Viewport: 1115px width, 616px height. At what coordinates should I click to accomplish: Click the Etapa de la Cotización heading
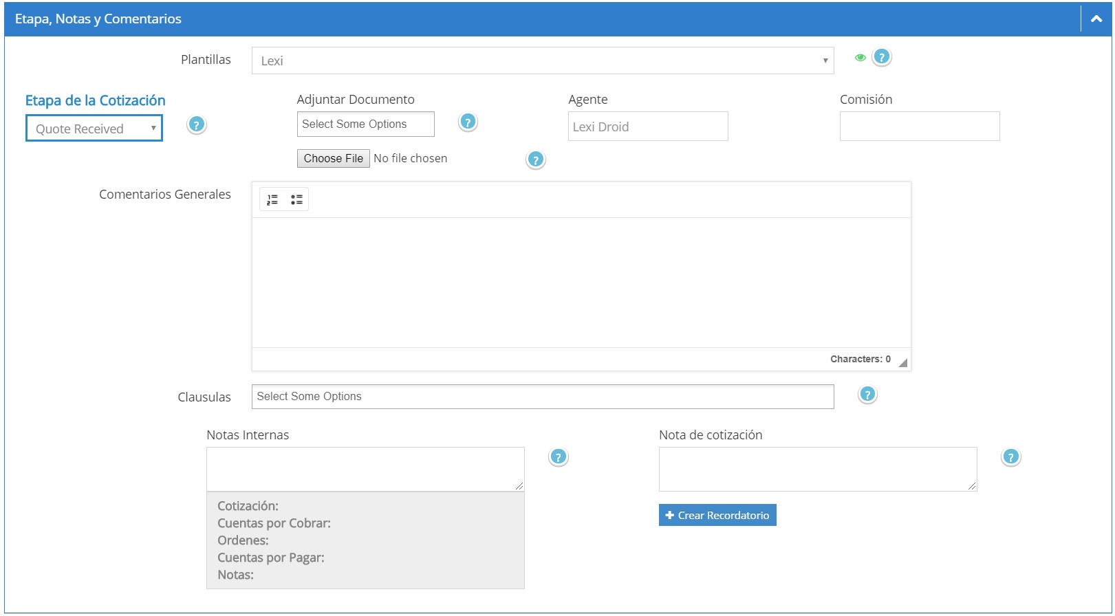coord(96,100)
